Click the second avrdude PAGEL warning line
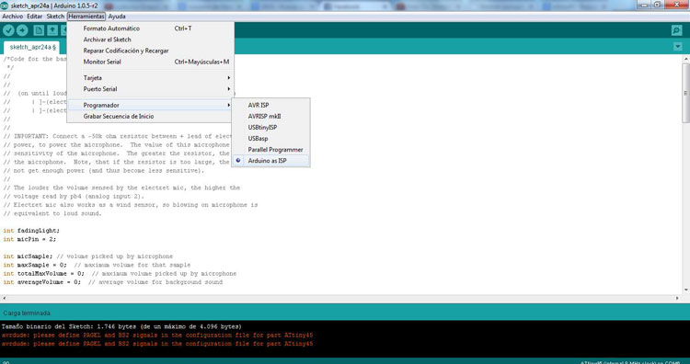The width and height of the screenshot is (690, 364). click(x=157, y=344)
